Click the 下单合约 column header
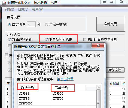 pyautogui.click(x=69, y=88)
